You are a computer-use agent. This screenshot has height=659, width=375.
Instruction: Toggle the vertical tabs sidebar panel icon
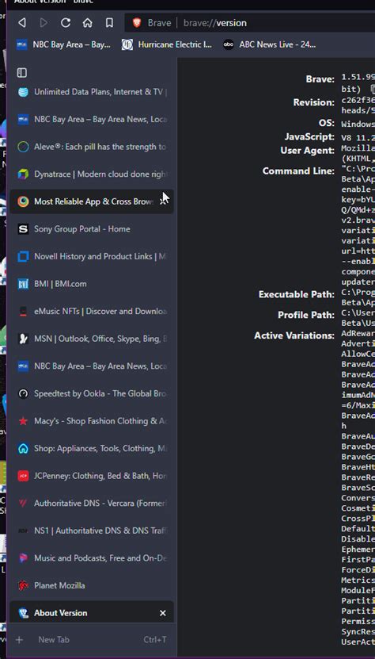22,73
